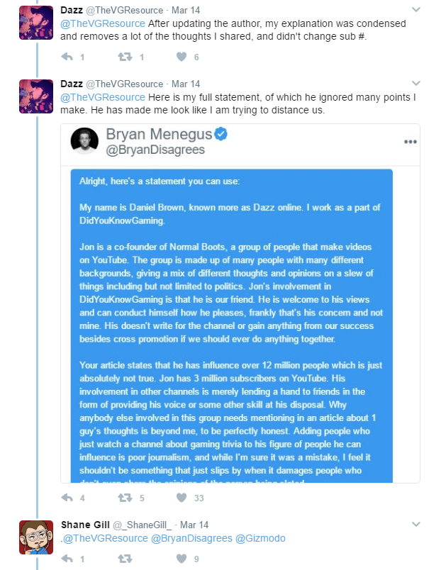Open the three-dot menu in Bryan Menegus header

[x=411, y=141]
